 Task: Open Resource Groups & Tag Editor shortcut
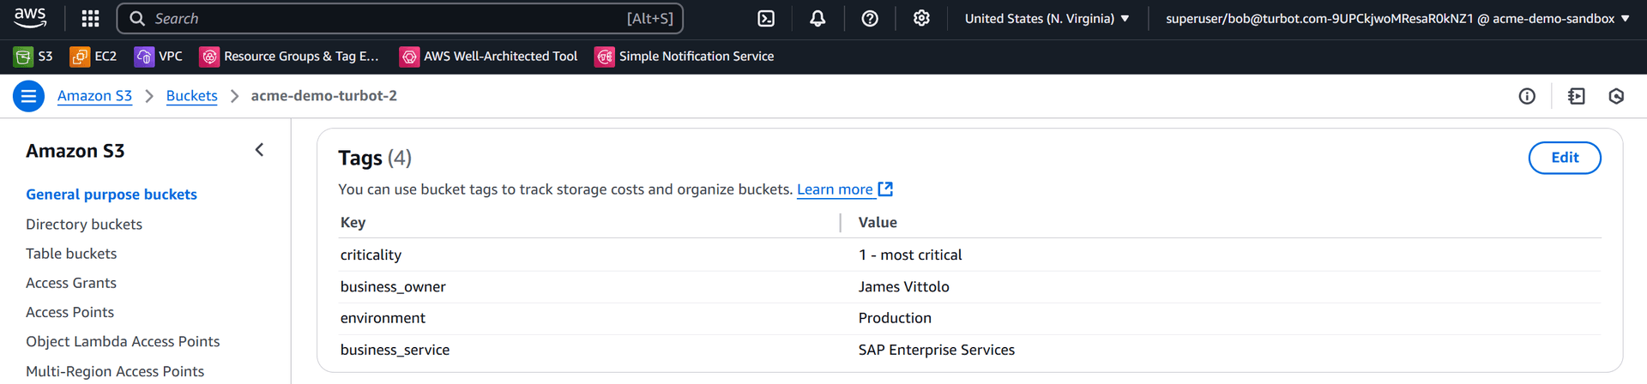289,57
